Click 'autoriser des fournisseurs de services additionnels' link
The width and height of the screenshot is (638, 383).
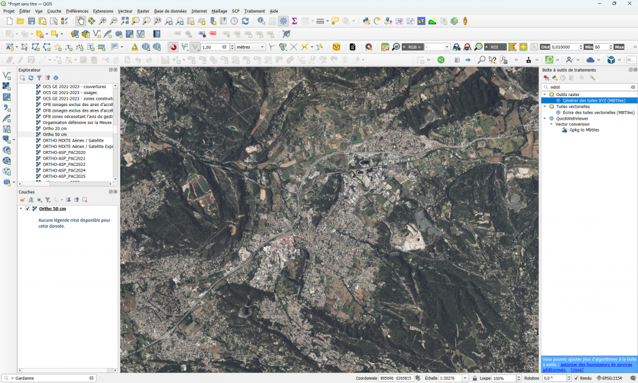[x=598, y=364]
